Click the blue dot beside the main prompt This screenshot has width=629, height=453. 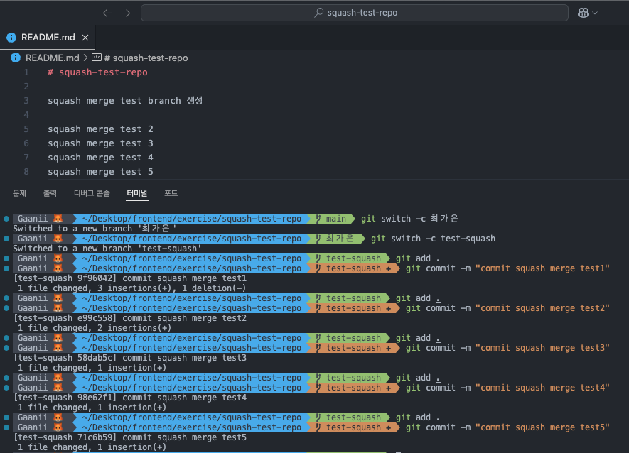[x=6, y=219]
